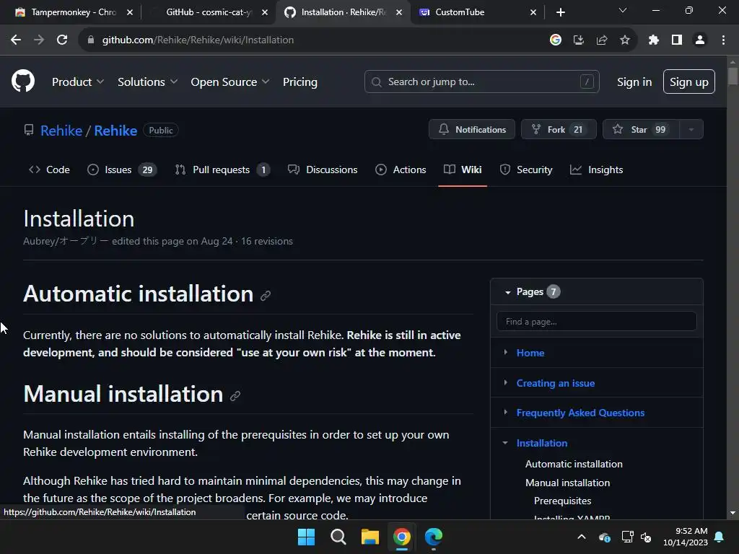The width and height of the screenshot is (739, 554).
Task: Open a new browser tab
Action: click(x=560, y=12)
